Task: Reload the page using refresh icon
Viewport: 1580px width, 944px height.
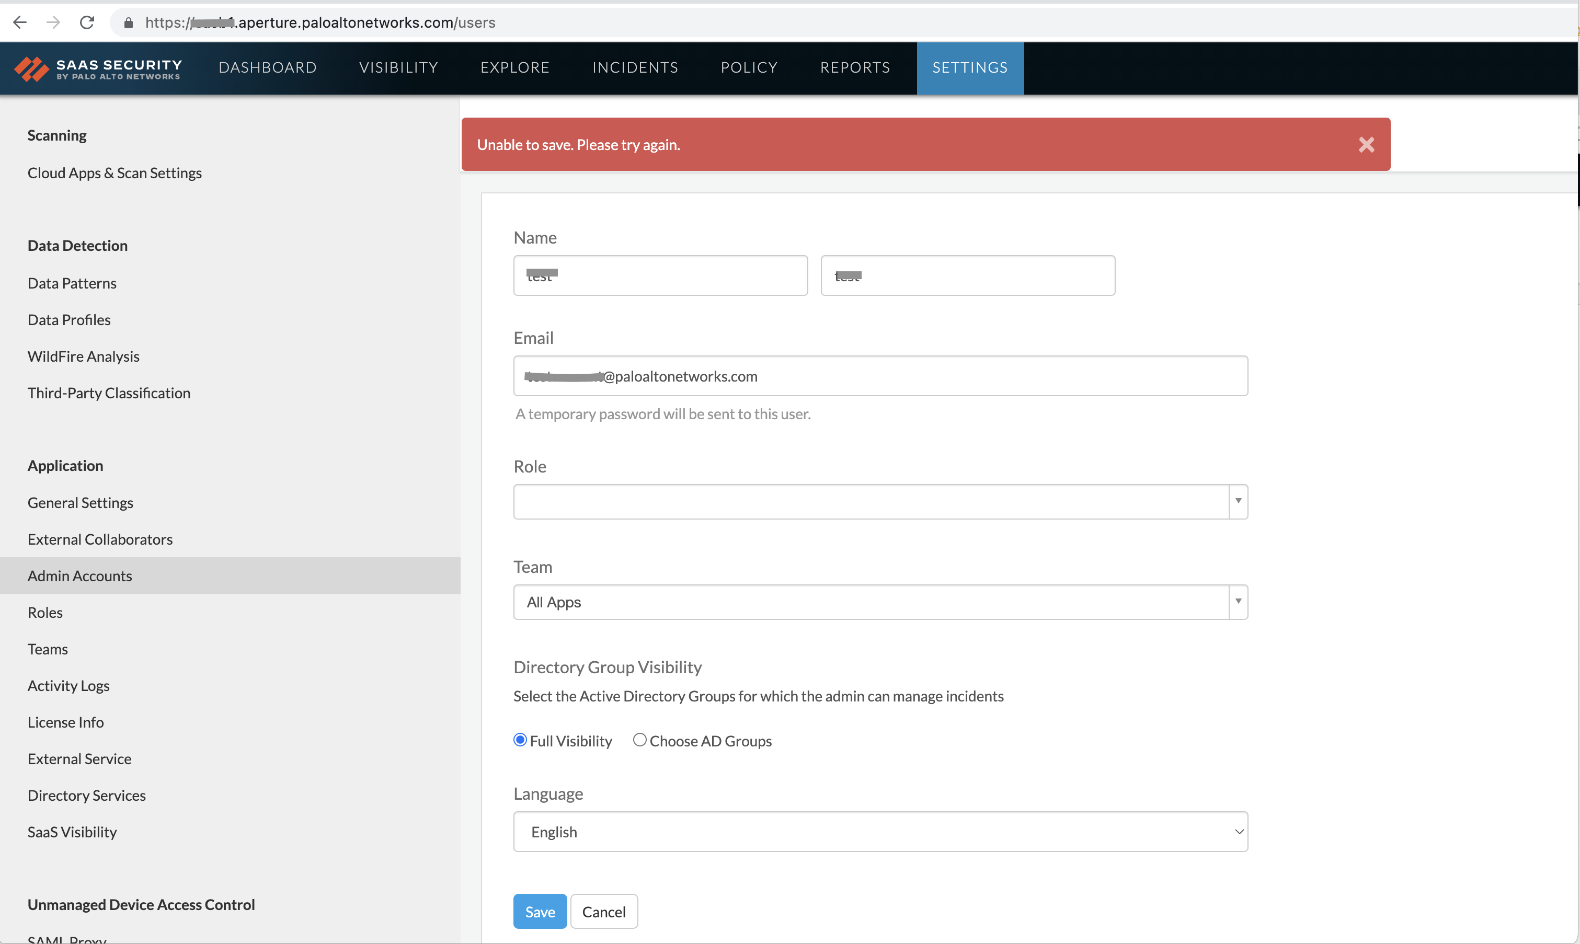Action: point(87,23)
